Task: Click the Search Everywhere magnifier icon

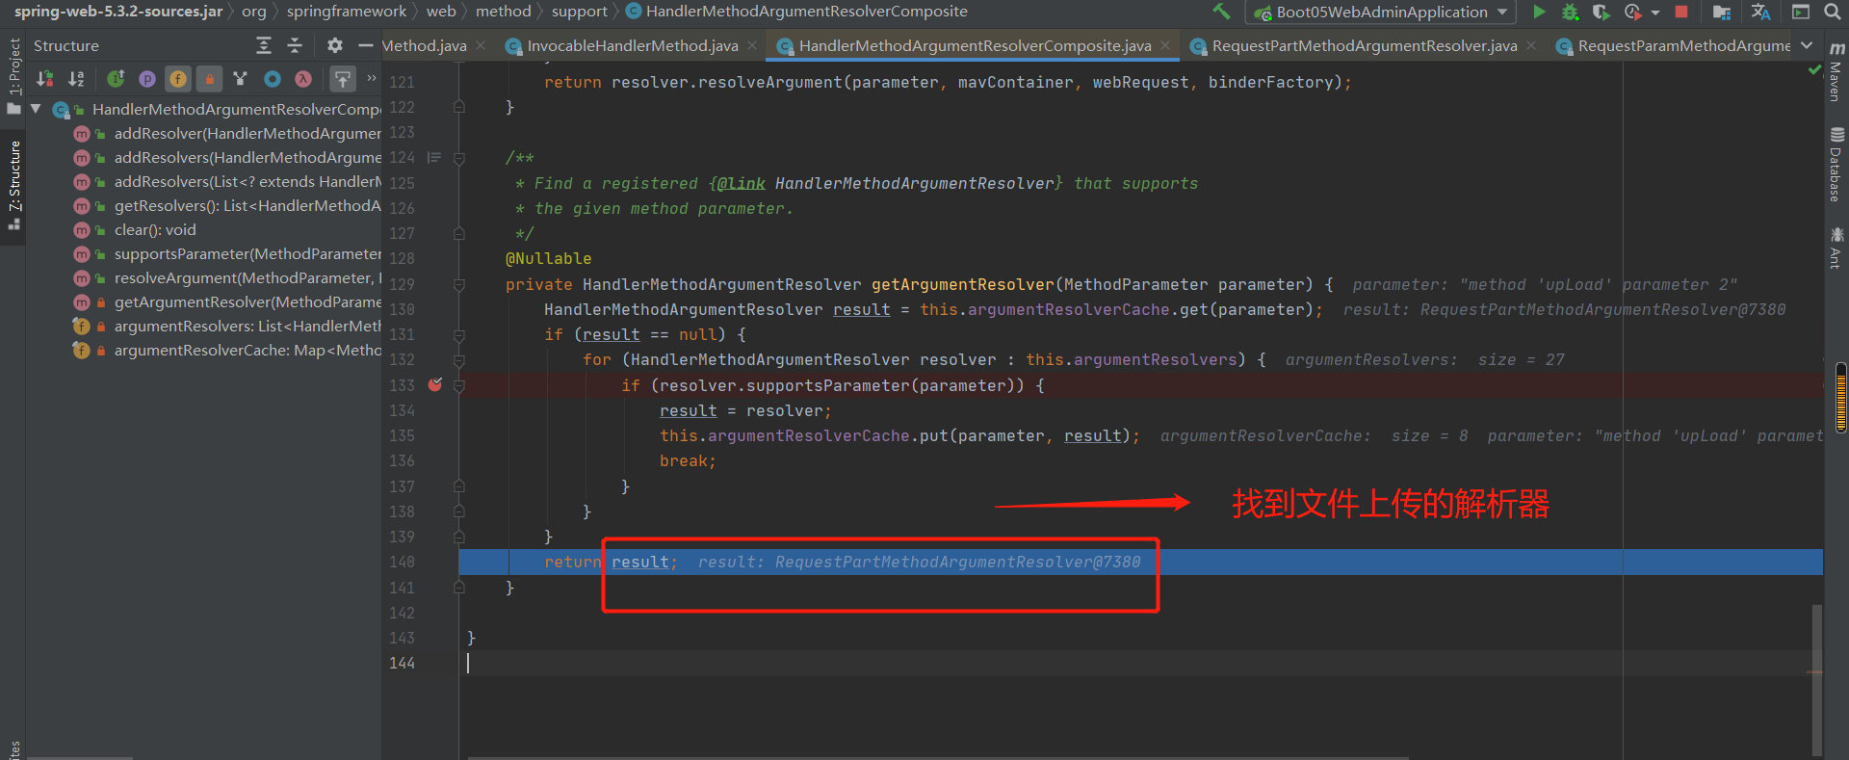Action: click(1832, 12)
